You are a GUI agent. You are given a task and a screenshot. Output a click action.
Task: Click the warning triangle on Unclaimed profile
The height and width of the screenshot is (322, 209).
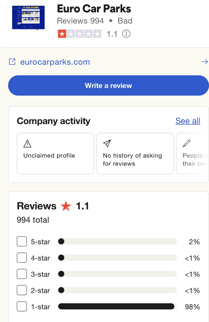[x=27, y=143]
